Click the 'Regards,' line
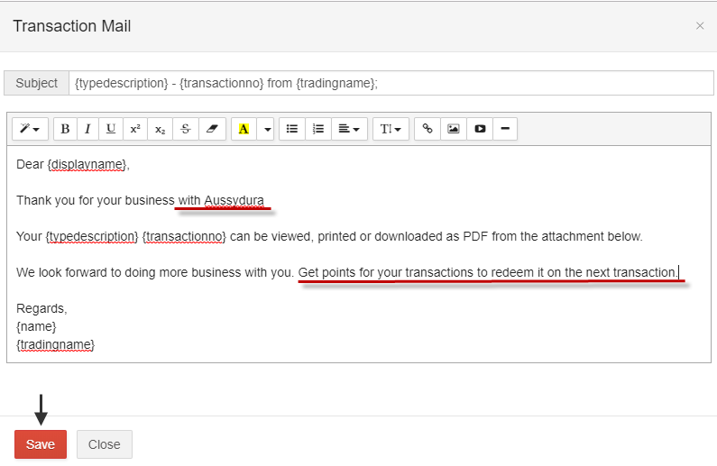Viewport: 717px width, 466px height. [x=41, y=309]
